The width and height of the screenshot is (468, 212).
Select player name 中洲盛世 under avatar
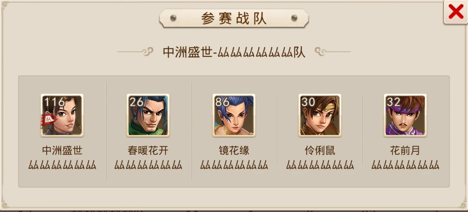point(62,151)
